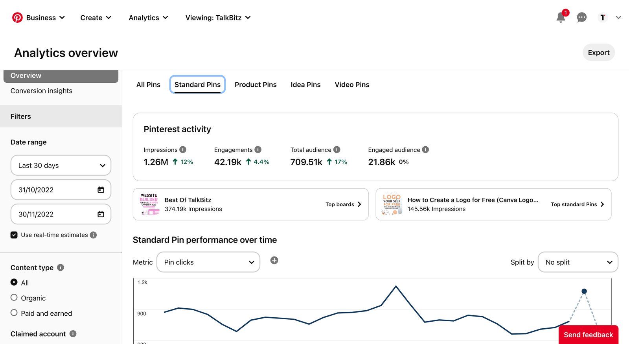Open the Create dropdown menu
629x344 pixels.
pyautogui.click(x=96, y=18)
